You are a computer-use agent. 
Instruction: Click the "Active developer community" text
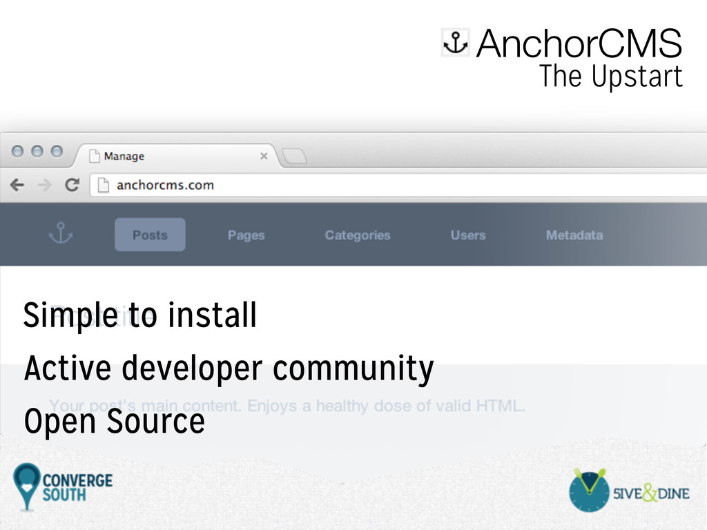click(x=229, y=369)
